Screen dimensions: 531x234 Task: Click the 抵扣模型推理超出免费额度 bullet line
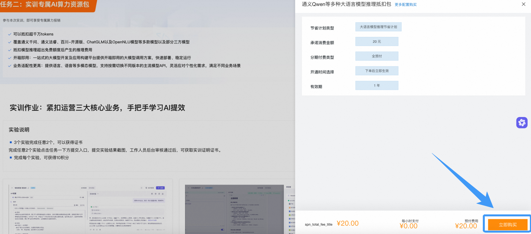tap(53, 50)
